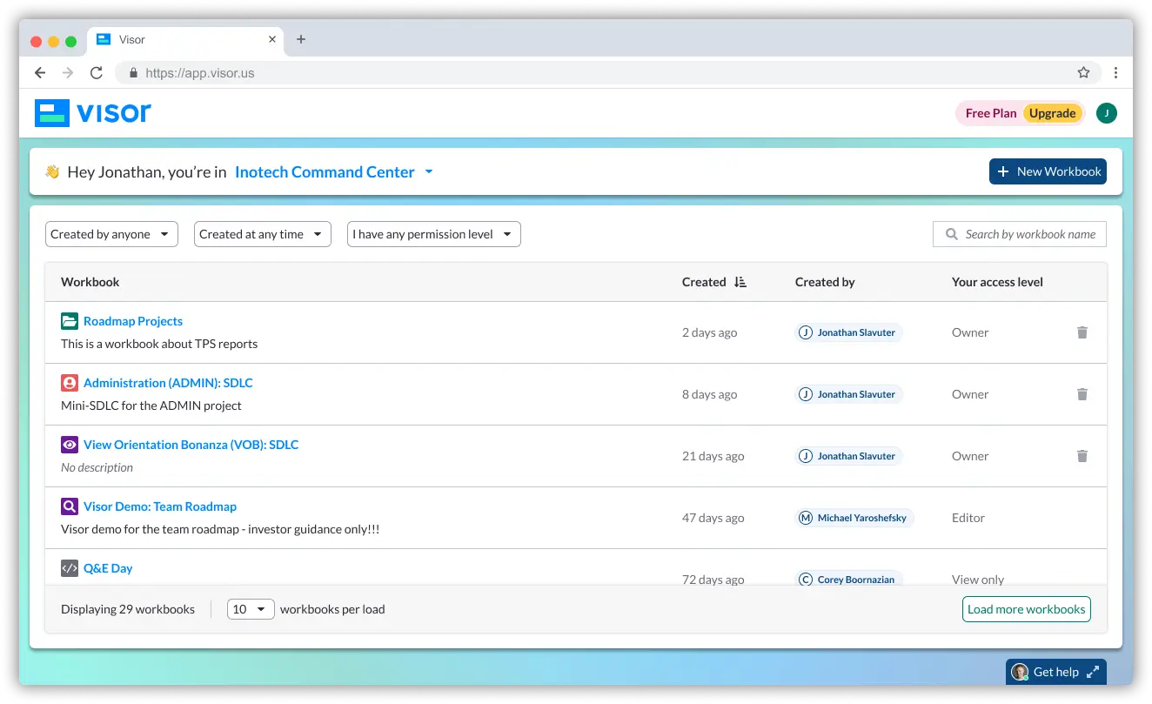This screenshot has width=1152, height=704.
Task: Expand the Inotech Command Center workspace dropdown arrow
Action: 429,172
